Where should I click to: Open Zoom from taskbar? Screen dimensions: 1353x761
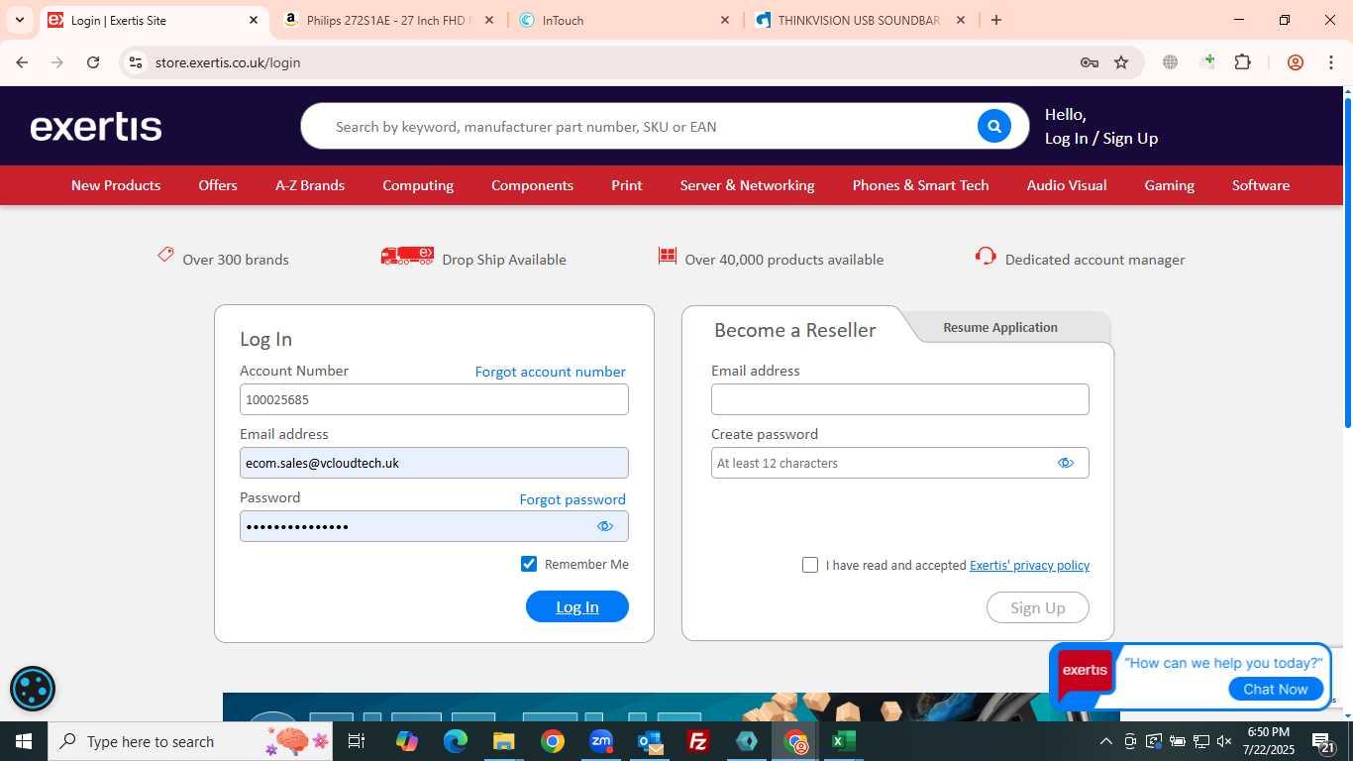(x=601, y=741)
